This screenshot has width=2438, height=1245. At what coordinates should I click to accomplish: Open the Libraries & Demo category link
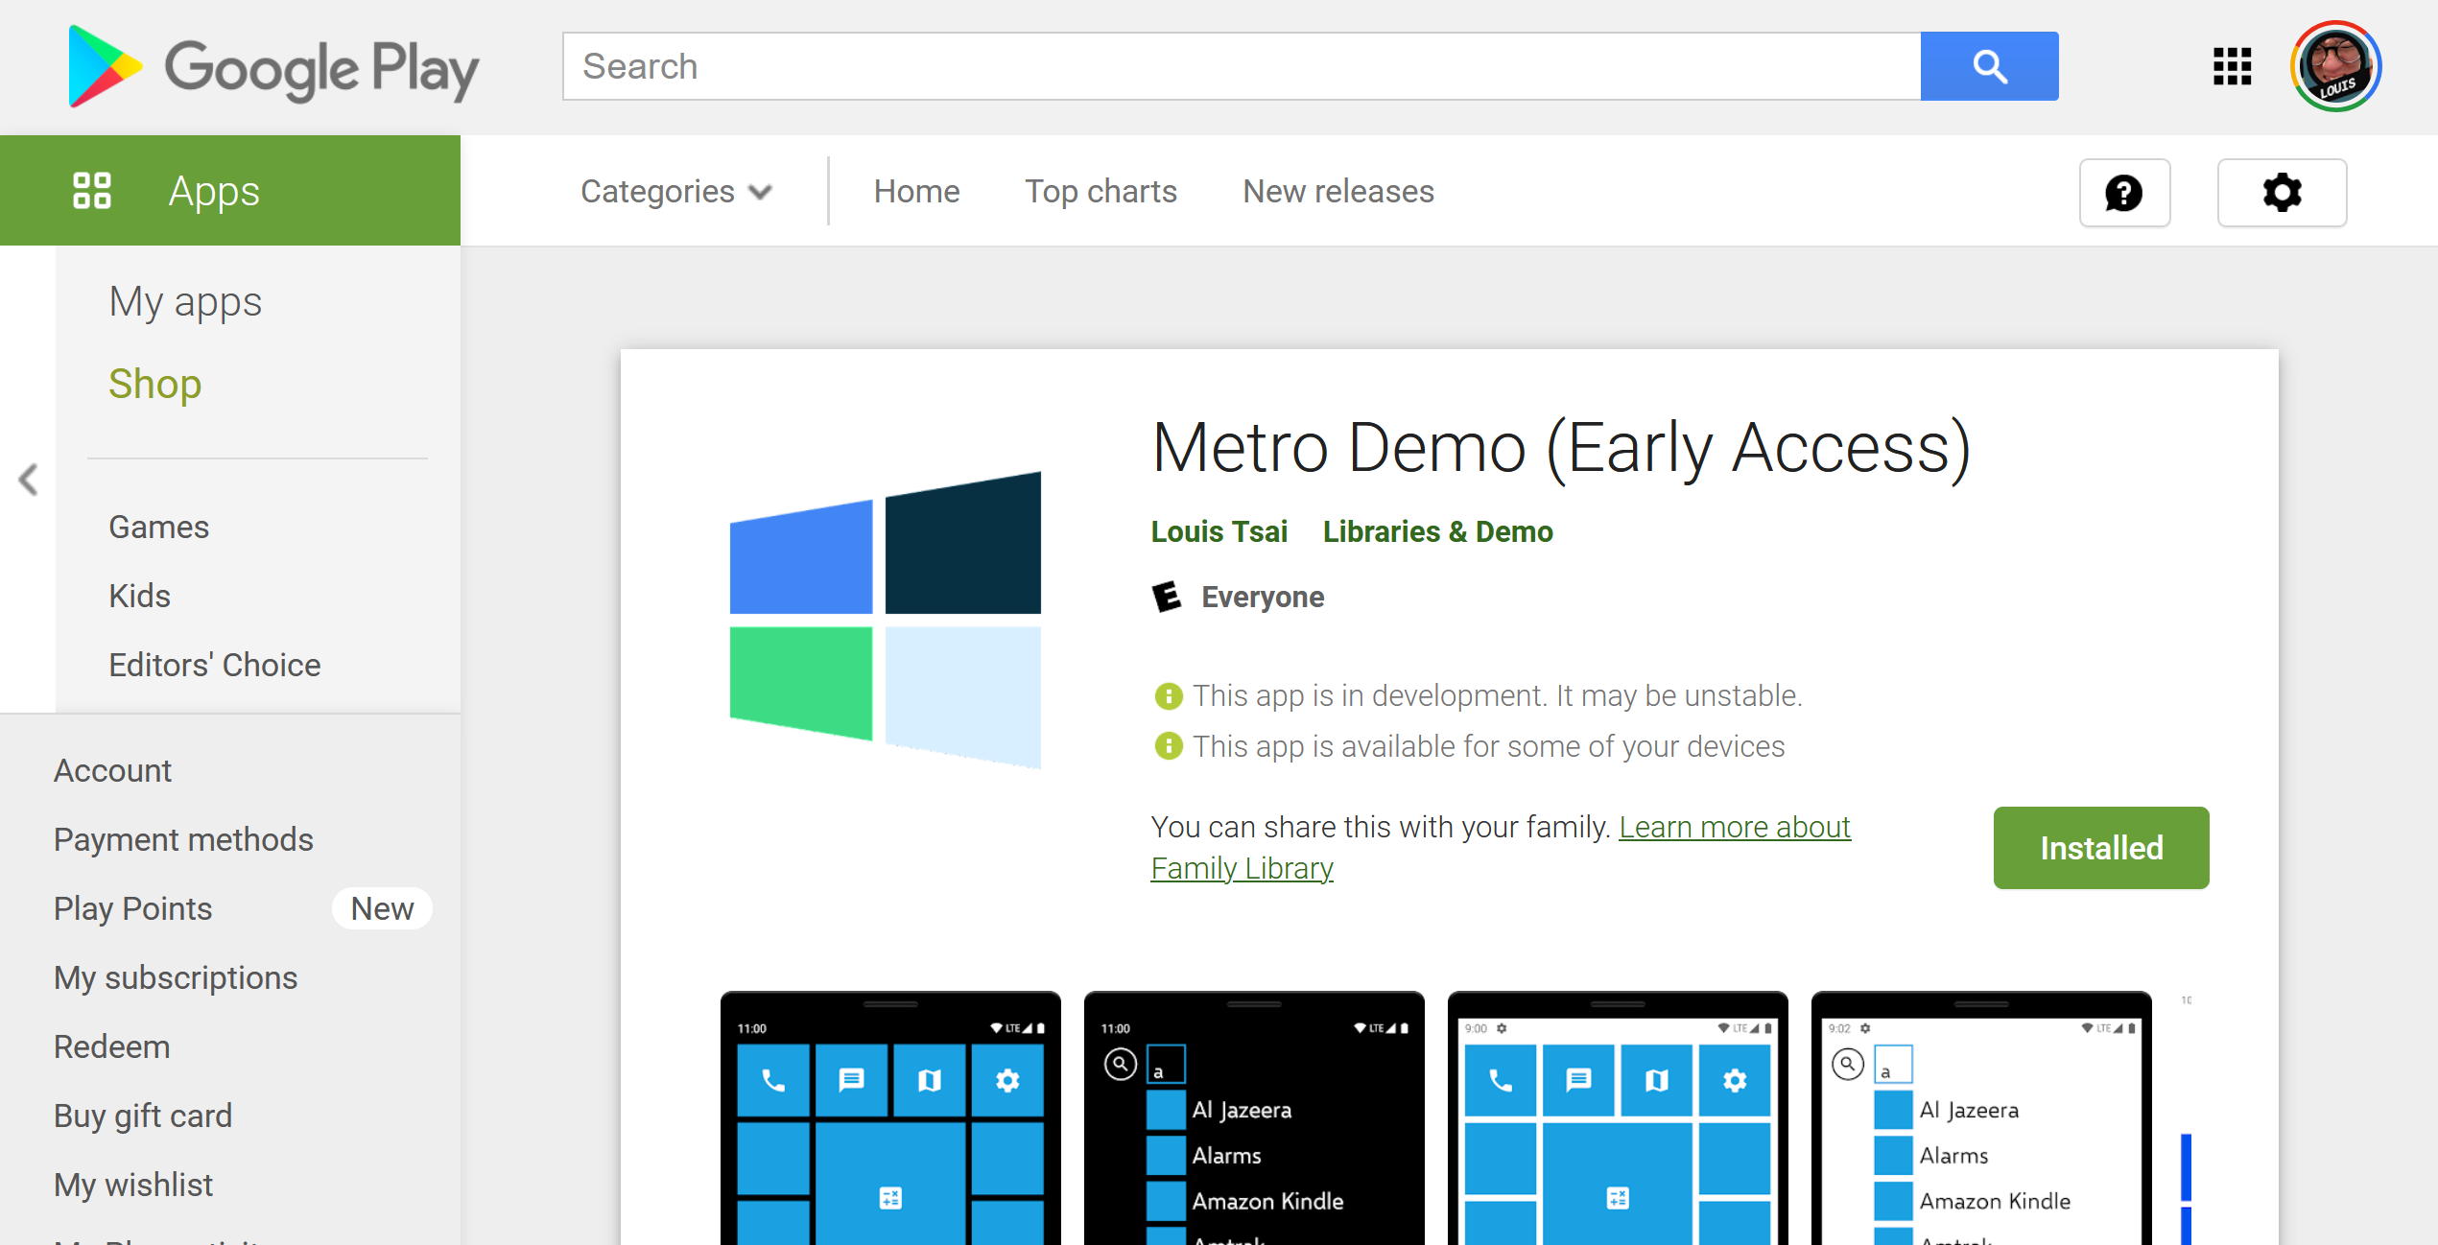click(x=1437, y=531)
